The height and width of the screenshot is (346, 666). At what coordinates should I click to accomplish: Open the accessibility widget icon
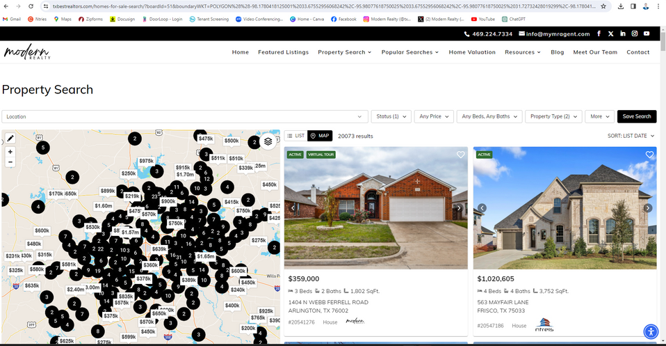click(x=651, y=331)
